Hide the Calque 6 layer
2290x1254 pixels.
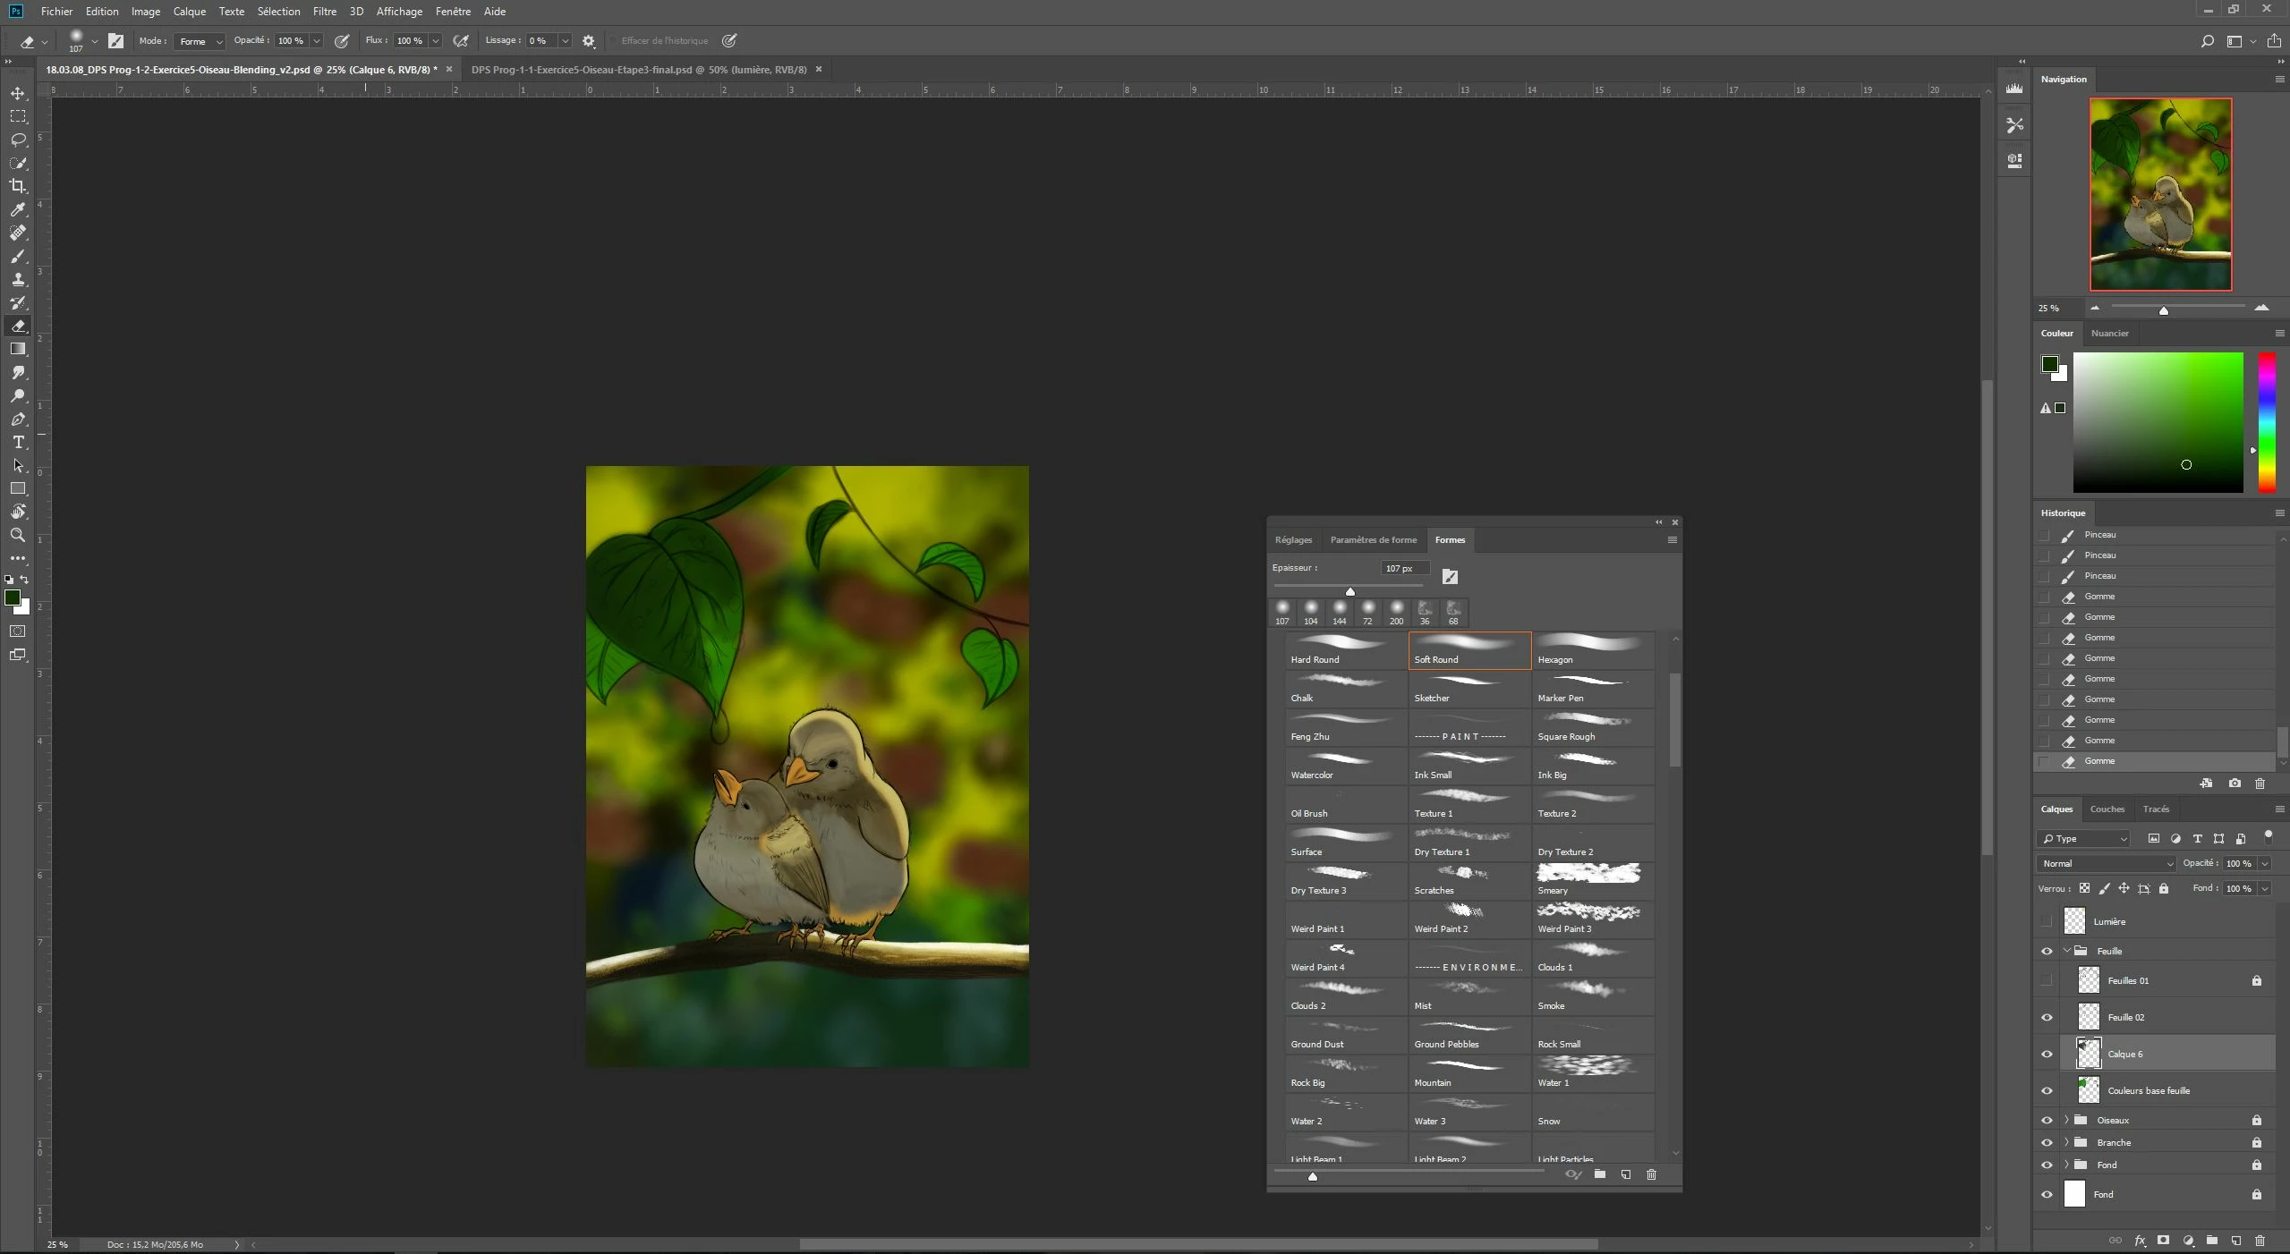coord(2047,1055)
